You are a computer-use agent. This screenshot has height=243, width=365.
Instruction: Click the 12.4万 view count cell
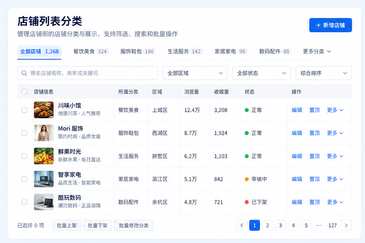point(192,110)
